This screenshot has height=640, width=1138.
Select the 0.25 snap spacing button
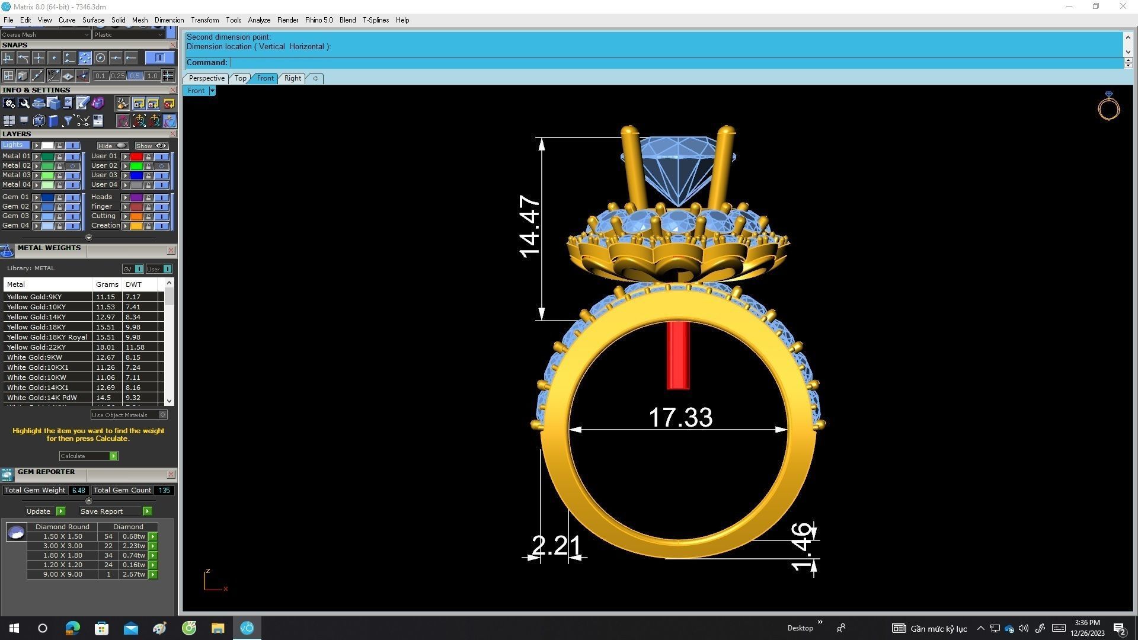click(x=118, y=76)
